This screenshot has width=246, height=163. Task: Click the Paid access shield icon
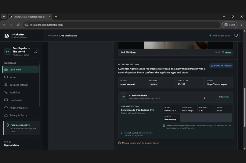click(7, 125)
